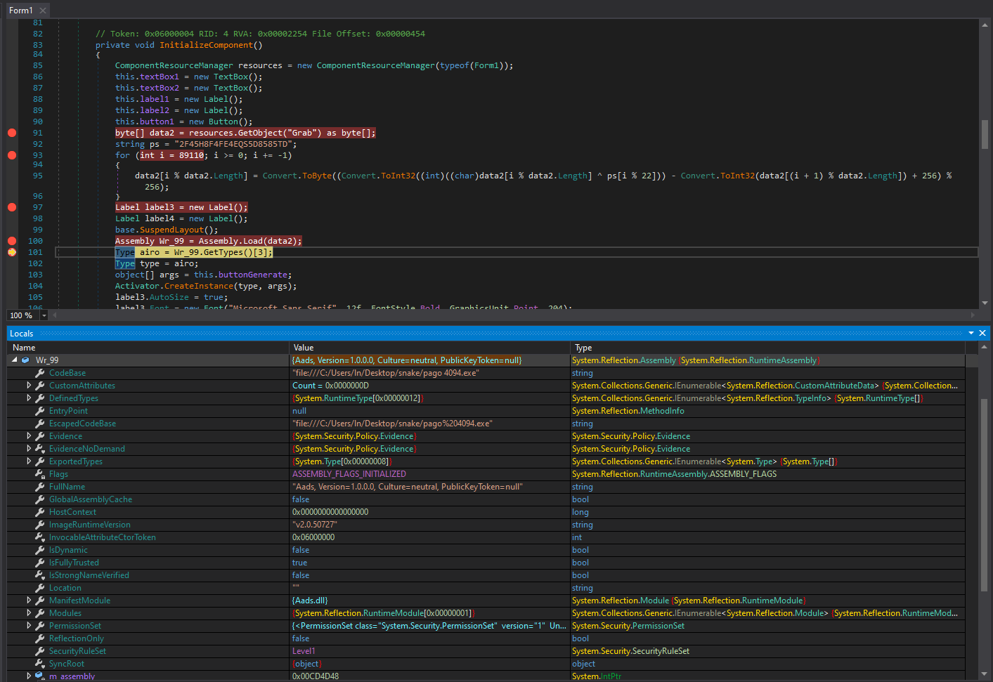Image resolution: width=993 pixels, height=682 pixels.
Task: Open the Locals window options menu arrow
Action: [x=971, y=333]
